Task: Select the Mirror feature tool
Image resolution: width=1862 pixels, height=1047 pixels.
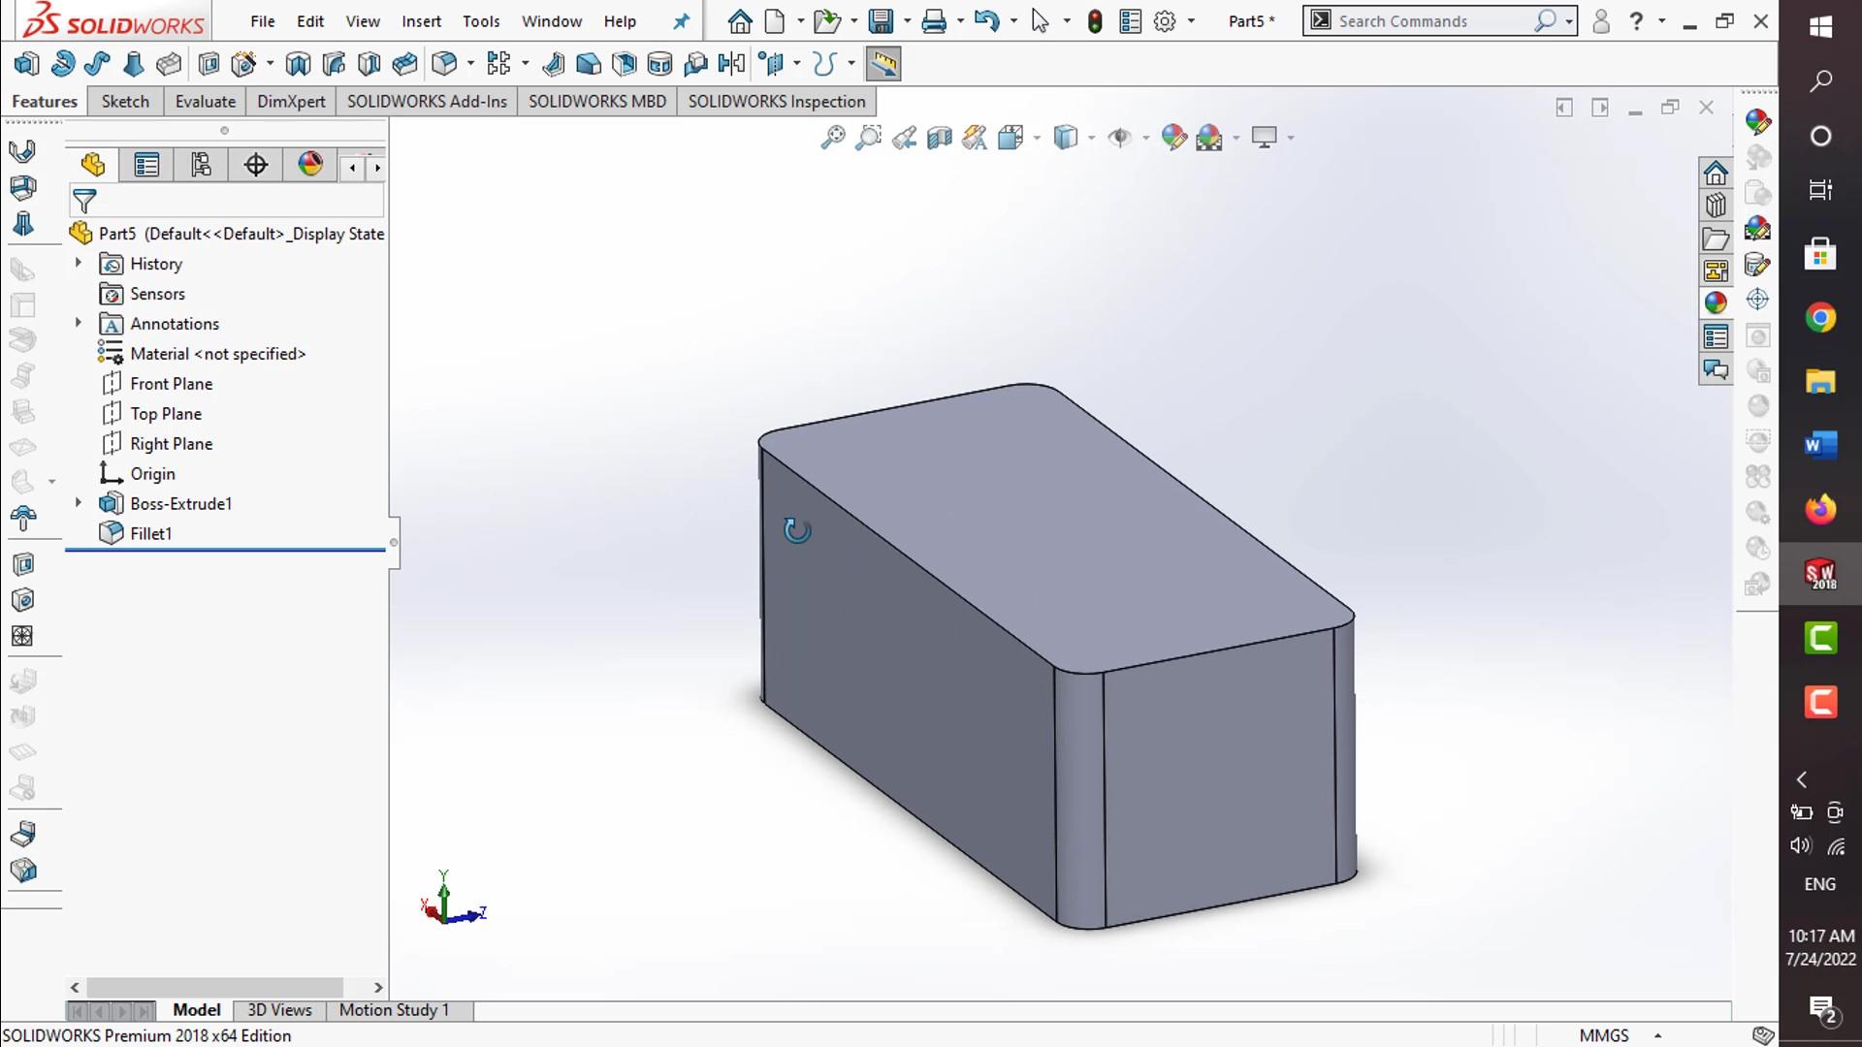Action: click(732, 63)
